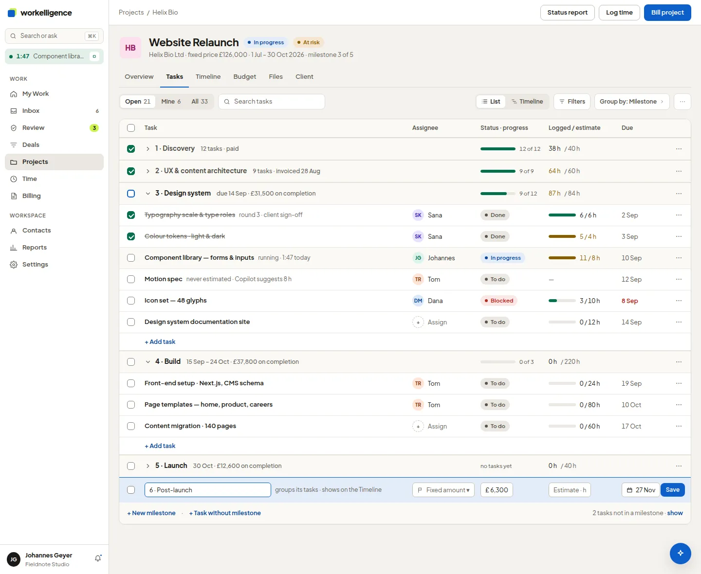Open Deals in the sidebar

coord(54,145)
